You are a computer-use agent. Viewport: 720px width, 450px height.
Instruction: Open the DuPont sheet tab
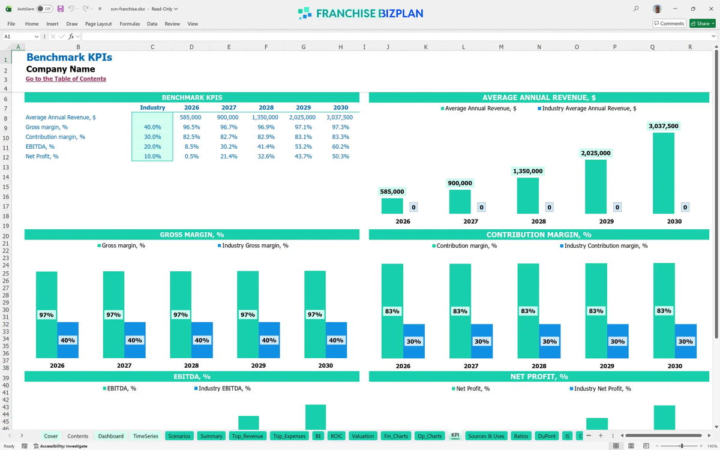pos(547,436)
